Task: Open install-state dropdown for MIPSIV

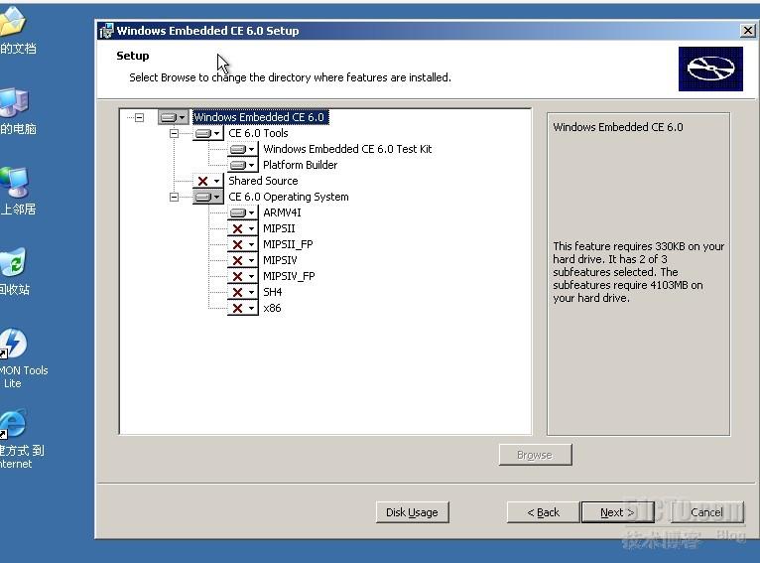Action: tap(243, 260)
